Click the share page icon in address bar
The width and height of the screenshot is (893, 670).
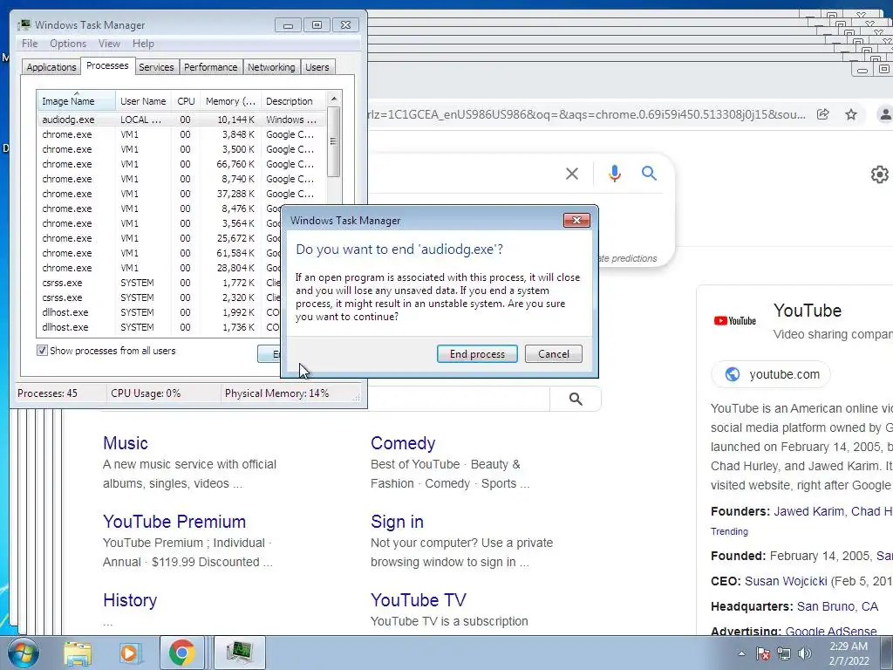pyautogui.click(x=822, y=114)
